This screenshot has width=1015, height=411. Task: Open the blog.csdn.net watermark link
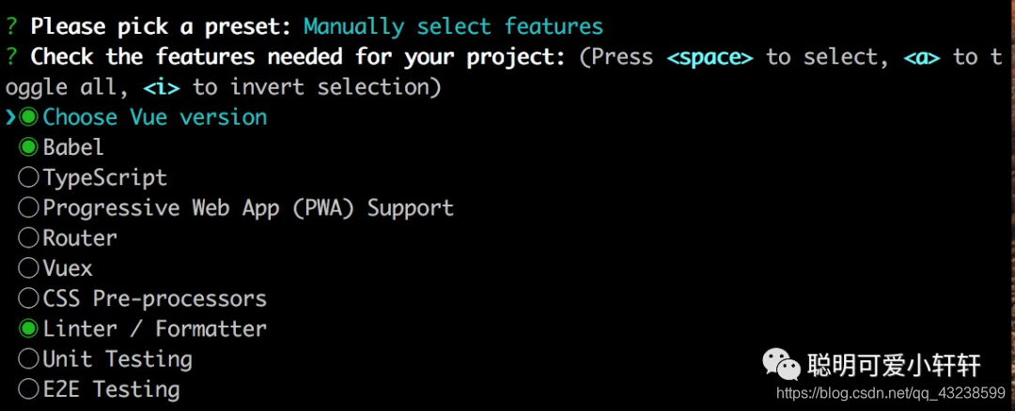tap(890, 392)
